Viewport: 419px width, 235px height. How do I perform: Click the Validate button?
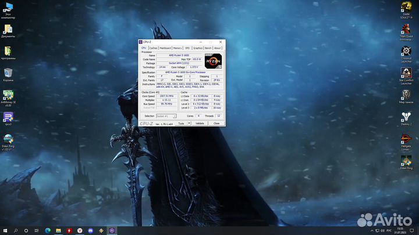click(200, 124)
